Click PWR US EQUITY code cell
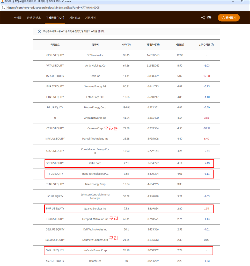This screenshot has width=250, height=266. click(x=55, y=209)
